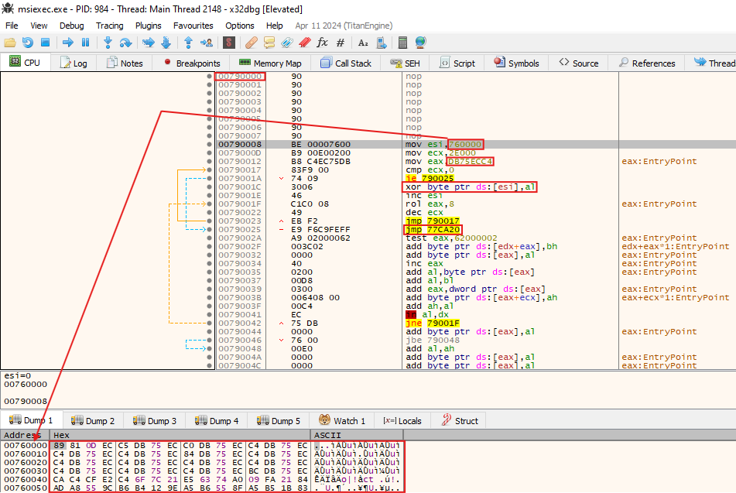Toggle breakpoint dot at address 00790008
This screenshot has height=493, width=736.
(210, 145)
